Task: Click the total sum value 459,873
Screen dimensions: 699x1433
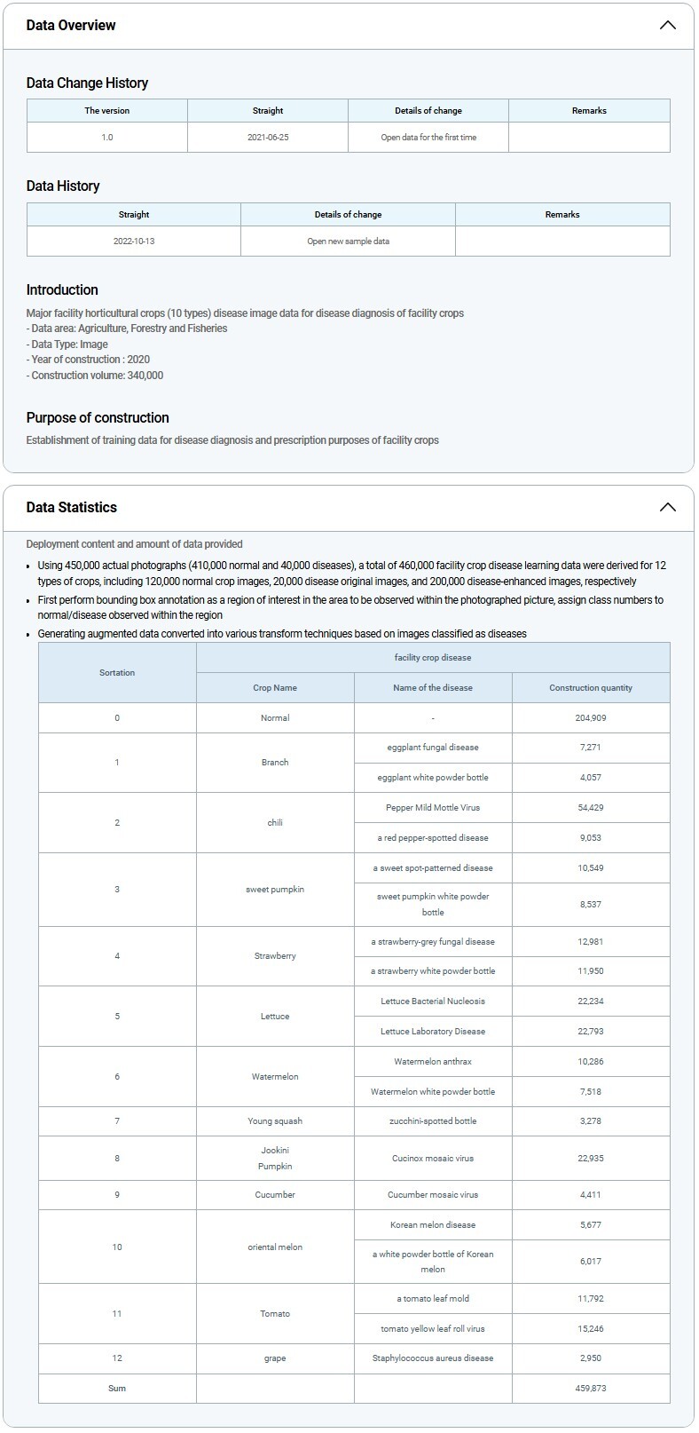Action: pyautogui.click(x=591, y=1388)
